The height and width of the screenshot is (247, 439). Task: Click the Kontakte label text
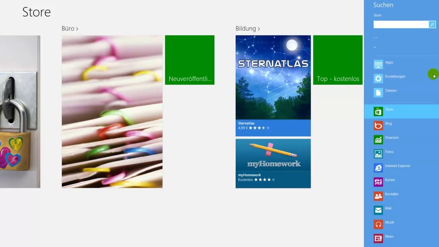[x=392, y=194]
